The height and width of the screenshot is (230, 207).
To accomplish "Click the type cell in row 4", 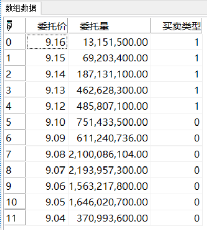I will (x=176, y=106).
